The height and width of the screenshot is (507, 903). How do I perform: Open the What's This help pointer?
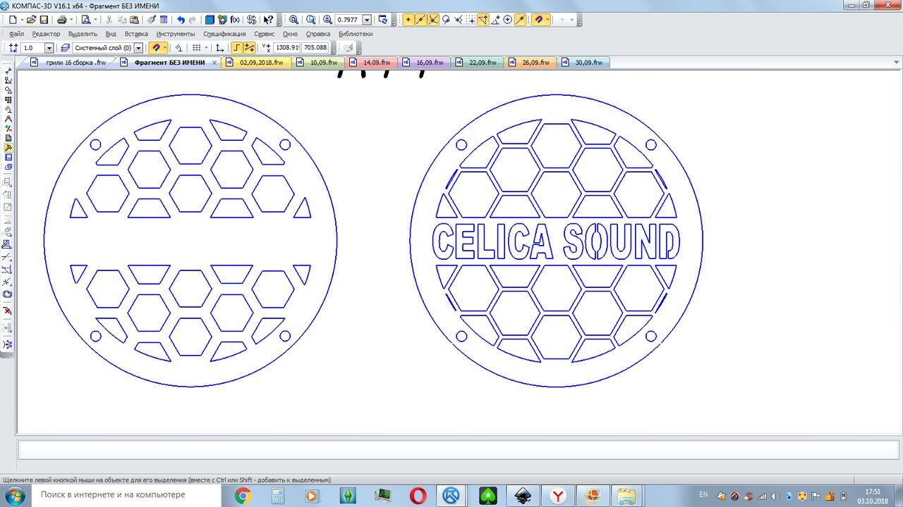coord(269,20)
